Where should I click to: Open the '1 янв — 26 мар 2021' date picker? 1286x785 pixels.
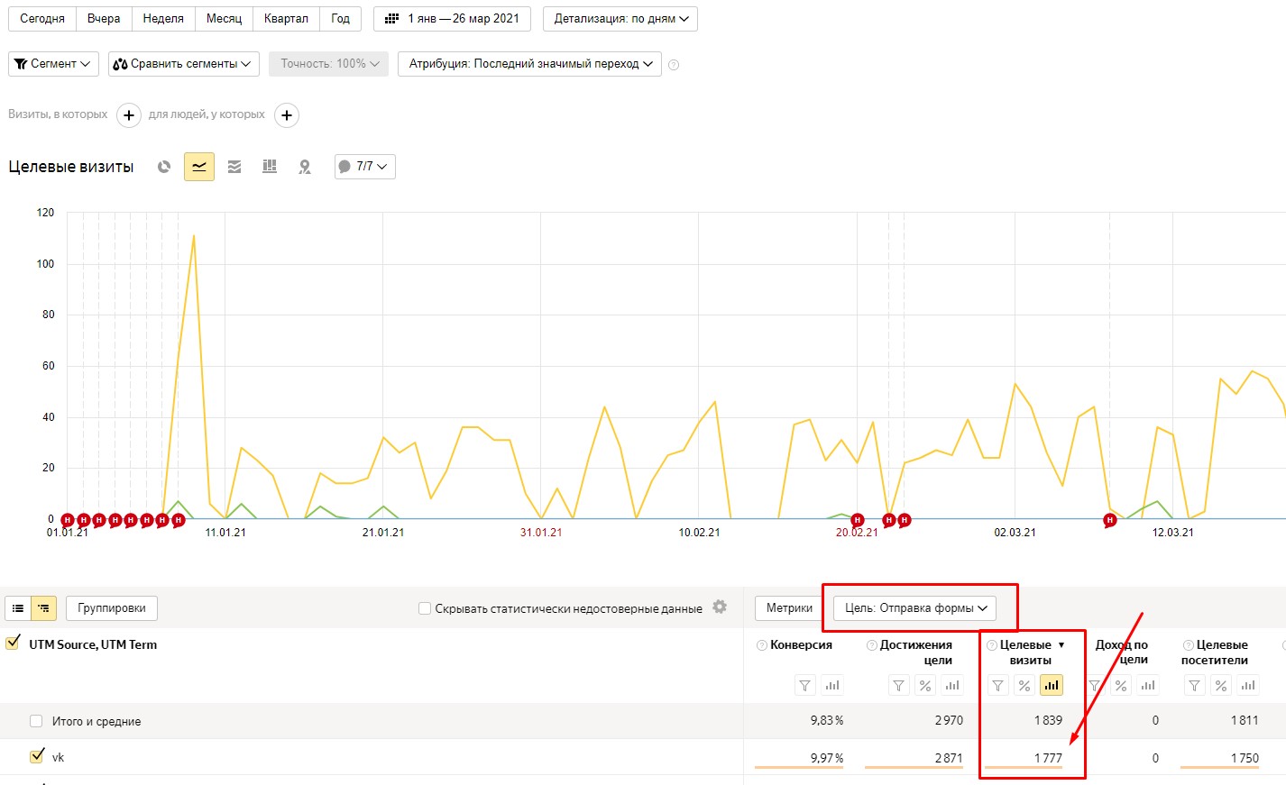(453, 19)
